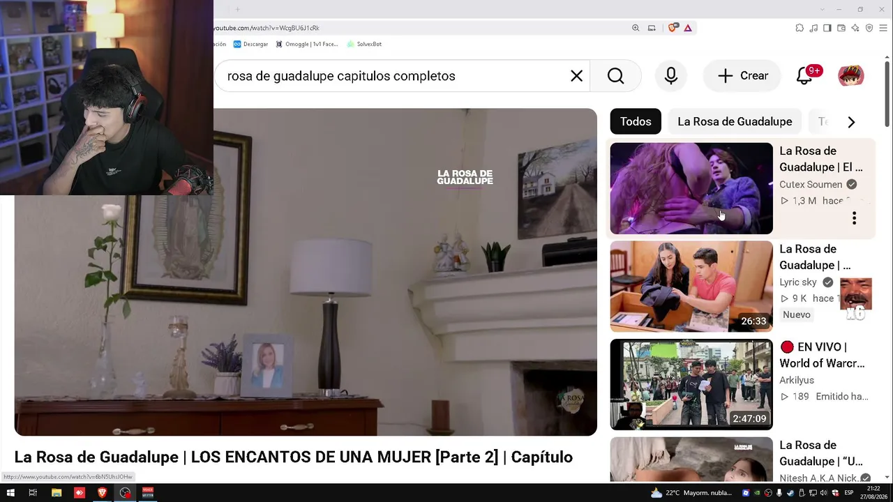
Task: Open YouTube notifications bell
Action: 804,76
